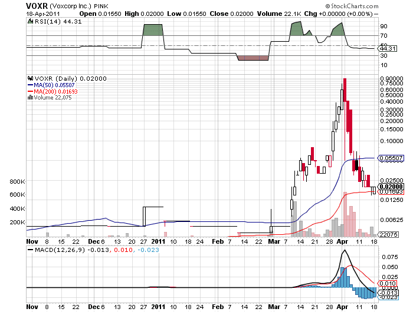This screenshot has width=413, height=312.
Task: Click the High 0.02000 header value
Action: 144,14
